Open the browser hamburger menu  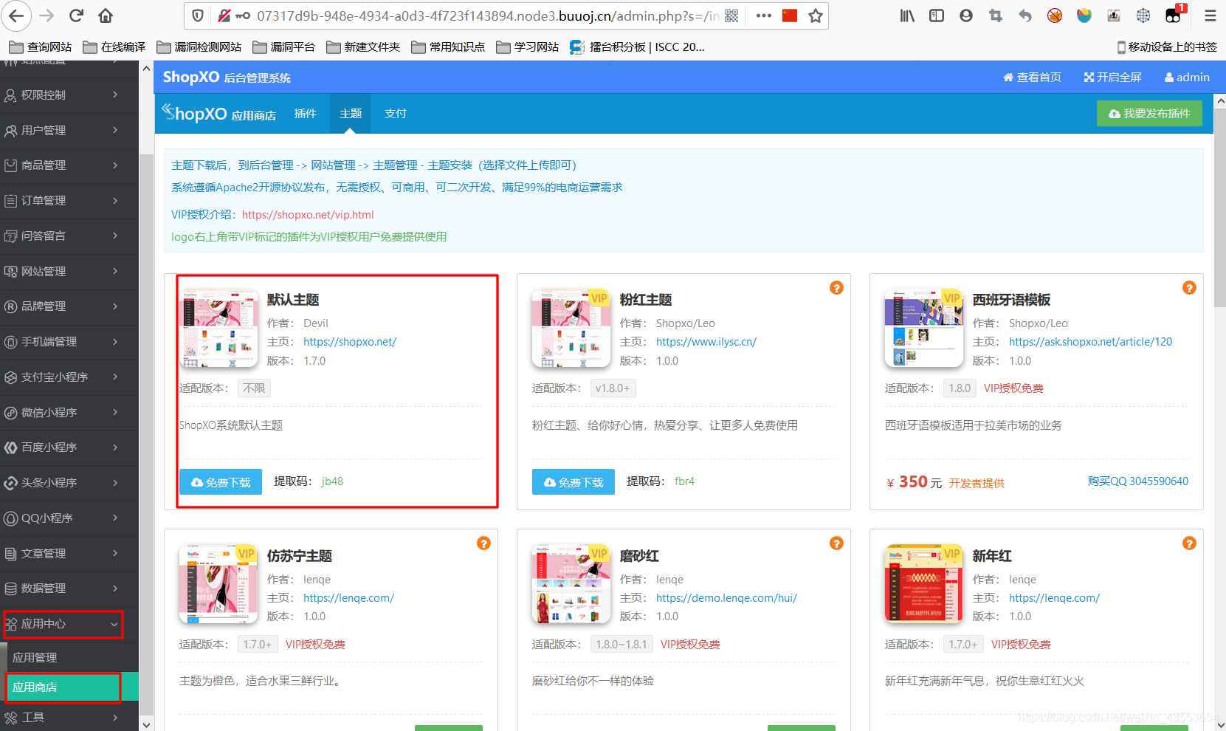[x=1210, y=16]
